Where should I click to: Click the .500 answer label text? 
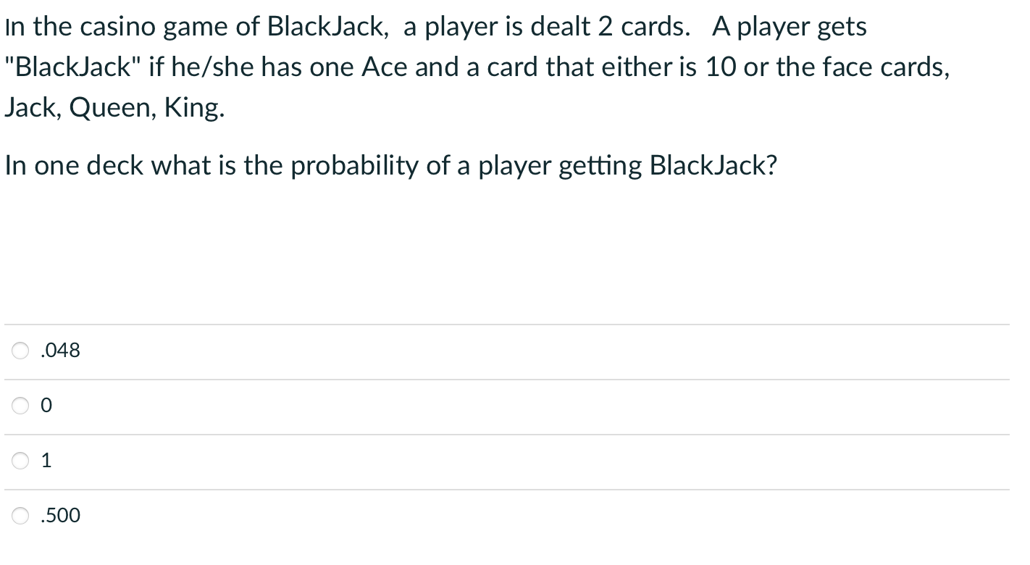click(59, 515)
